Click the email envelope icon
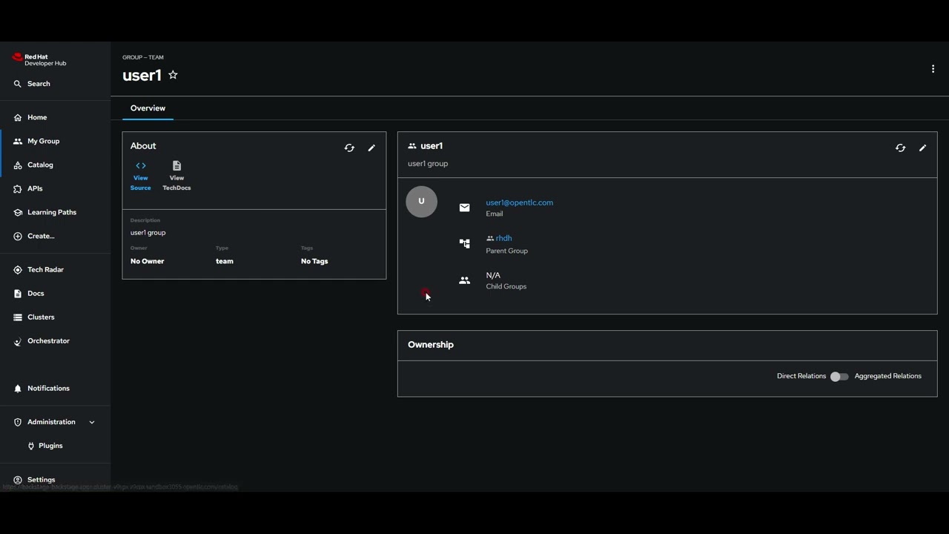Screen dimensions: 949x534 pos(464,208)
